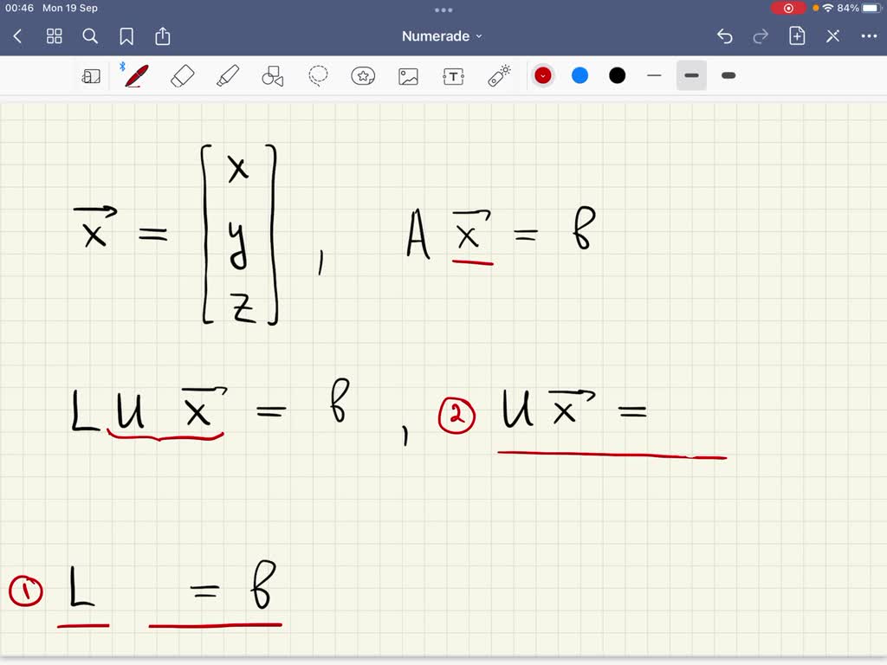The width and height of the screenshot is (887, 665).
Task: Open search within the notebook
Action: (x=90, y=36)
